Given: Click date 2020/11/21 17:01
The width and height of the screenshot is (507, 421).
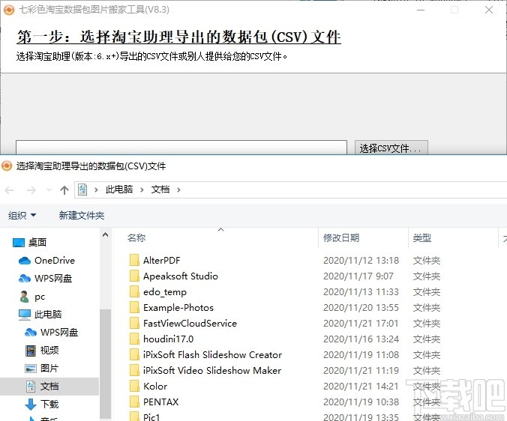Looking at the screenshot, I should [361, 323].
